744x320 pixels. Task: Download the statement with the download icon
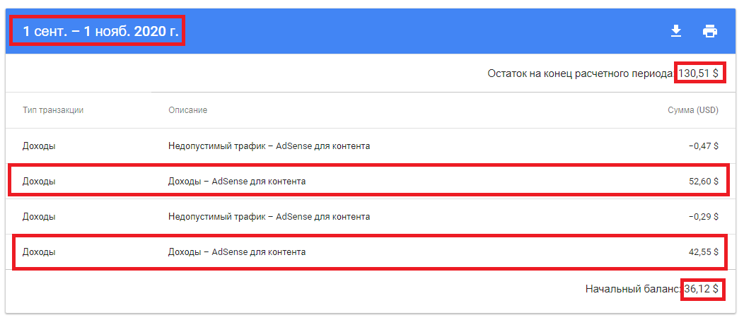coord(675,31)
